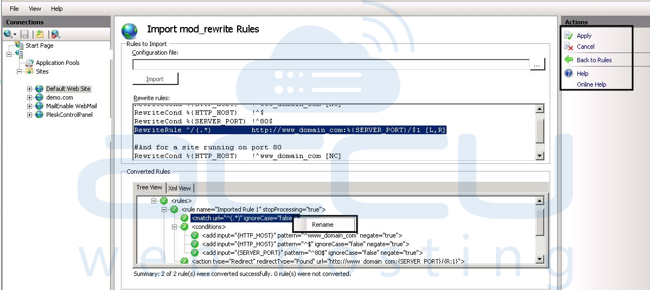This screenshot has width=650, height=290.
Task: Select the {SERVER_PORT} pattern="^80$" condition row
Action: click(312, 253)
